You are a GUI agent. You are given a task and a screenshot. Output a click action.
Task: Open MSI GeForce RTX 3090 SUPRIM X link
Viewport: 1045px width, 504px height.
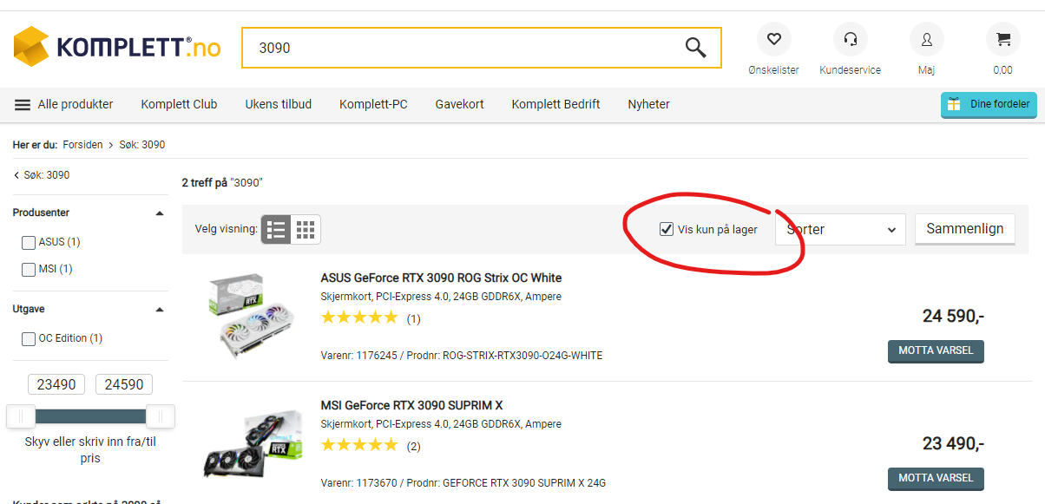411,405
